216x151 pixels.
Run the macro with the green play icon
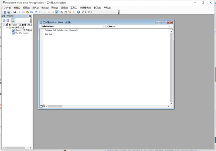coord(45,12)
